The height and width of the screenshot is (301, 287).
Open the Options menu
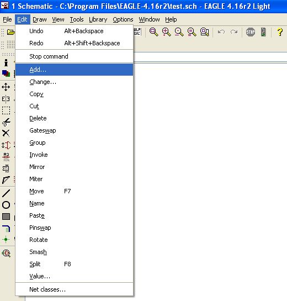[x=123, y=19]
